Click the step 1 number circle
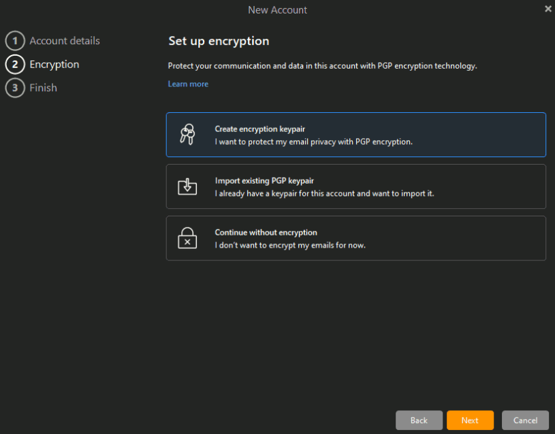Screen dimensions: 555x434 click(x=14, y=41)
